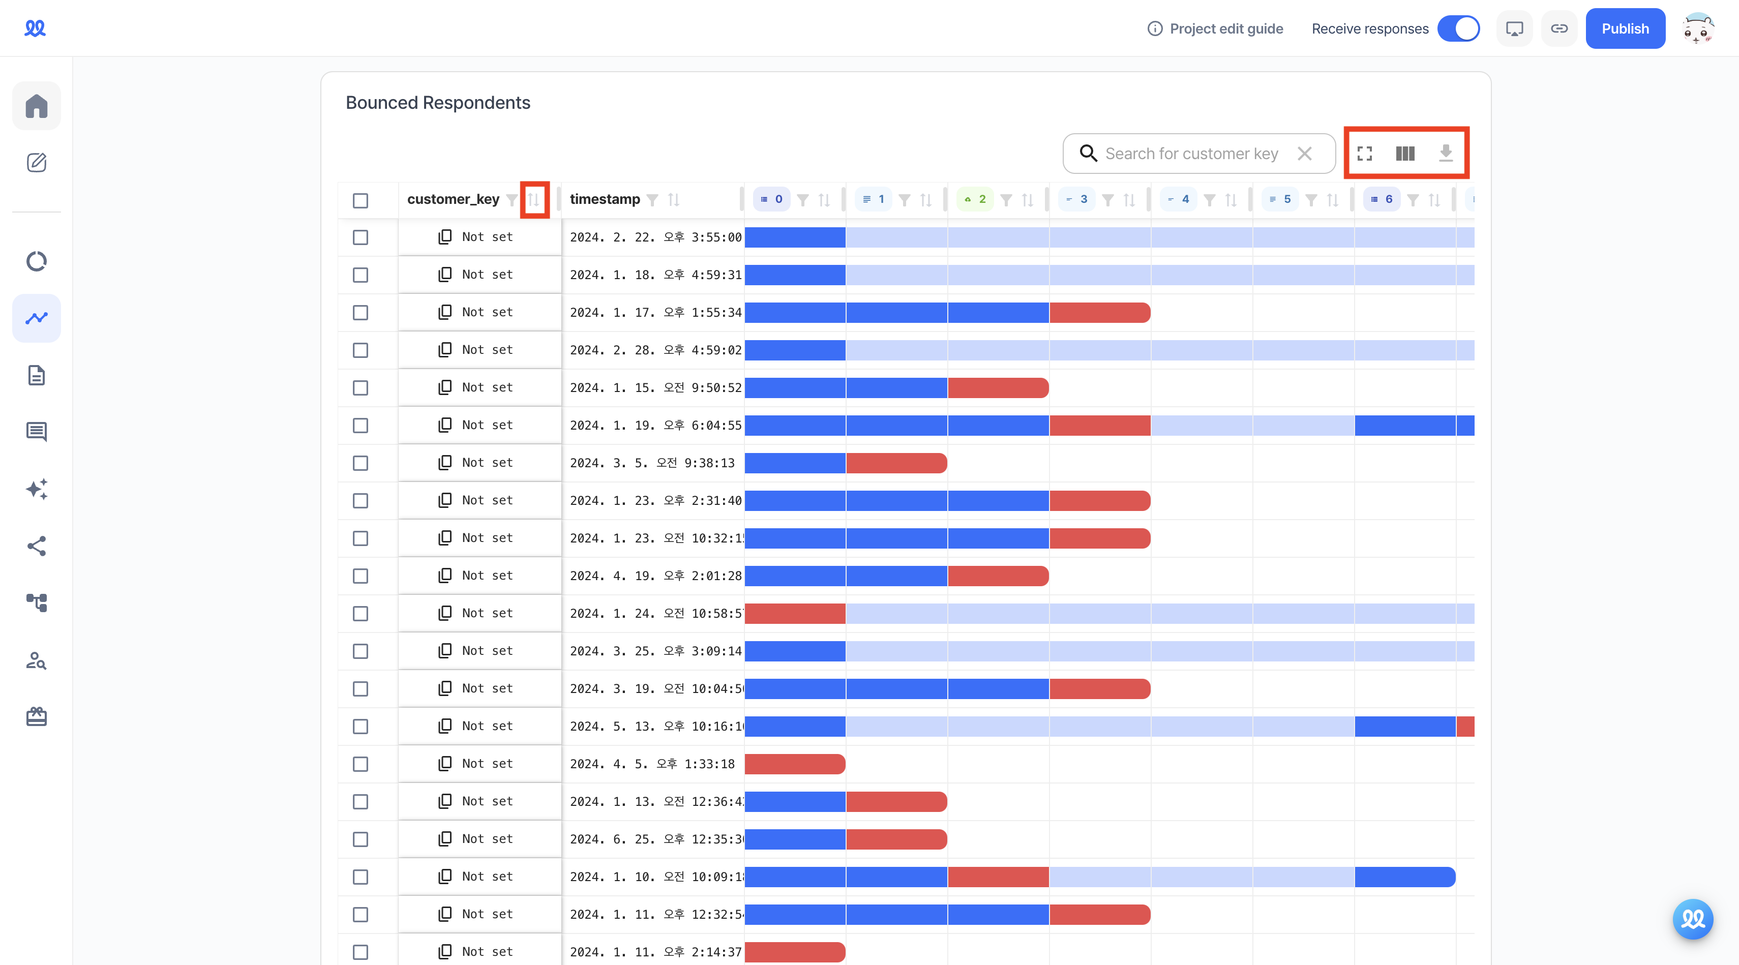The image size is (1739, 965).
Task: Open filter dropdown for column 1
Action: tap(905, 200)
